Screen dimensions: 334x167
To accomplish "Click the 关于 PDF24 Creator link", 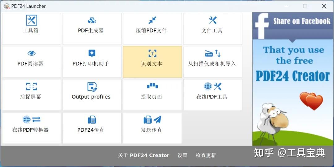I will [144, 156].
